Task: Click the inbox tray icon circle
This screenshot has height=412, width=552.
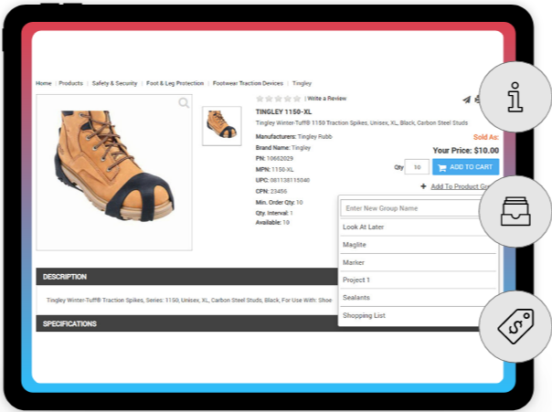Action: tap(515, 211)
